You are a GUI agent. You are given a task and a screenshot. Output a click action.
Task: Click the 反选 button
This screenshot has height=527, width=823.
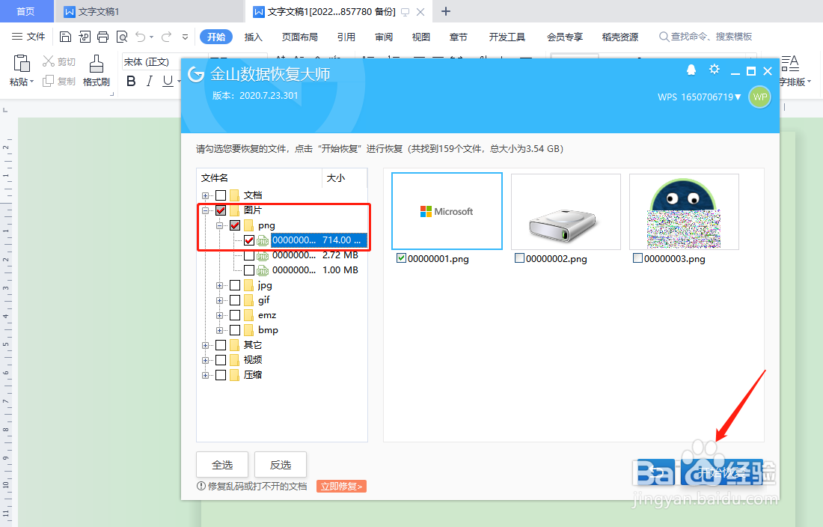281,464
